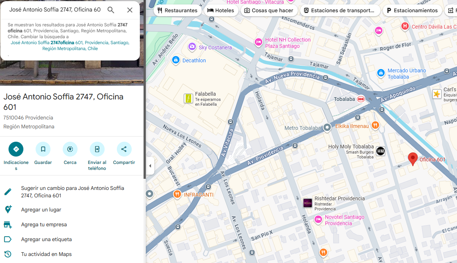Select the Centro Dávila hospital marker
The width and height of the screenshot is (457, 263).
point(405,26)
